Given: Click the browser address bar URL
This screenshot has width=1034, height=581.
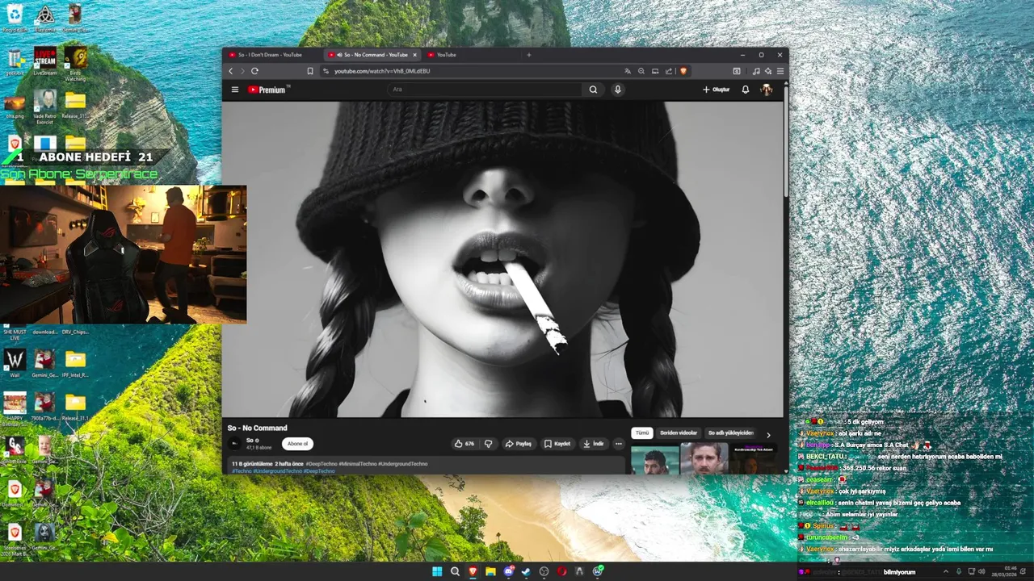Looking at the screenshot, I should click(382, 71).
